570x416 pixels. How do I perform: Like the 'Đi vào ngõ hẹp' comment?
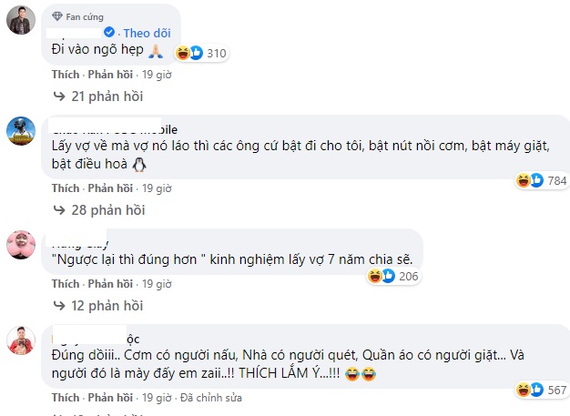pyautogui.click(x=66, y=75)
